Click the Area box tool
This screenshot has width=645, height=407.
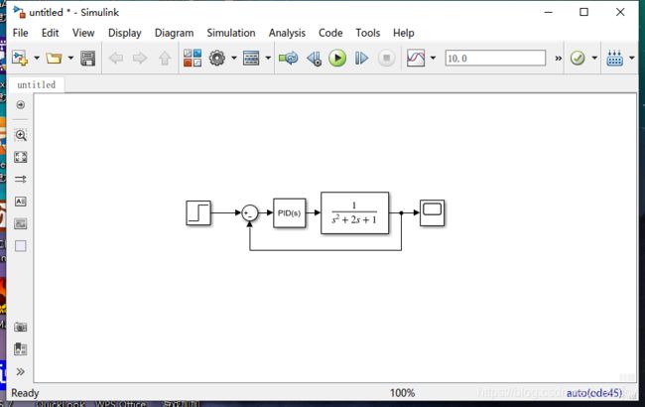[x=20, y=245]
